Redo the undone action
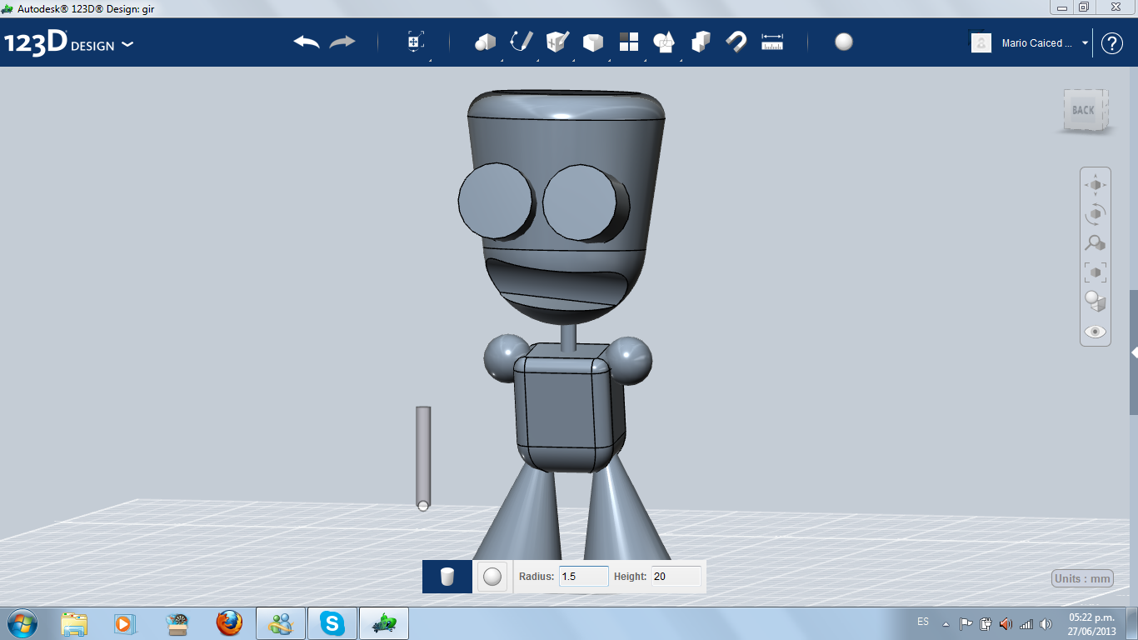 point(342,42)
